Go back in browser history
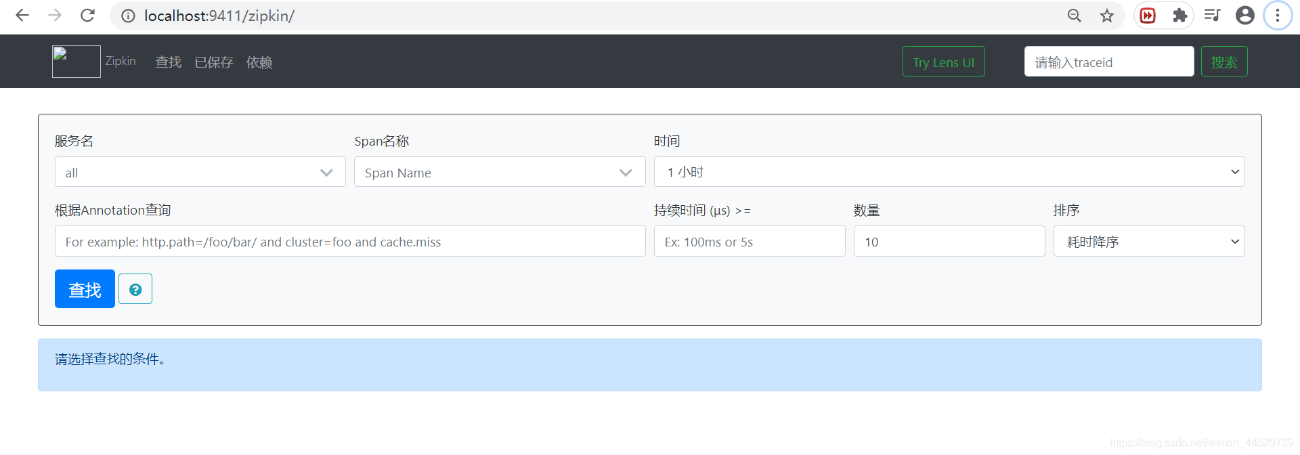 point(22,15)
